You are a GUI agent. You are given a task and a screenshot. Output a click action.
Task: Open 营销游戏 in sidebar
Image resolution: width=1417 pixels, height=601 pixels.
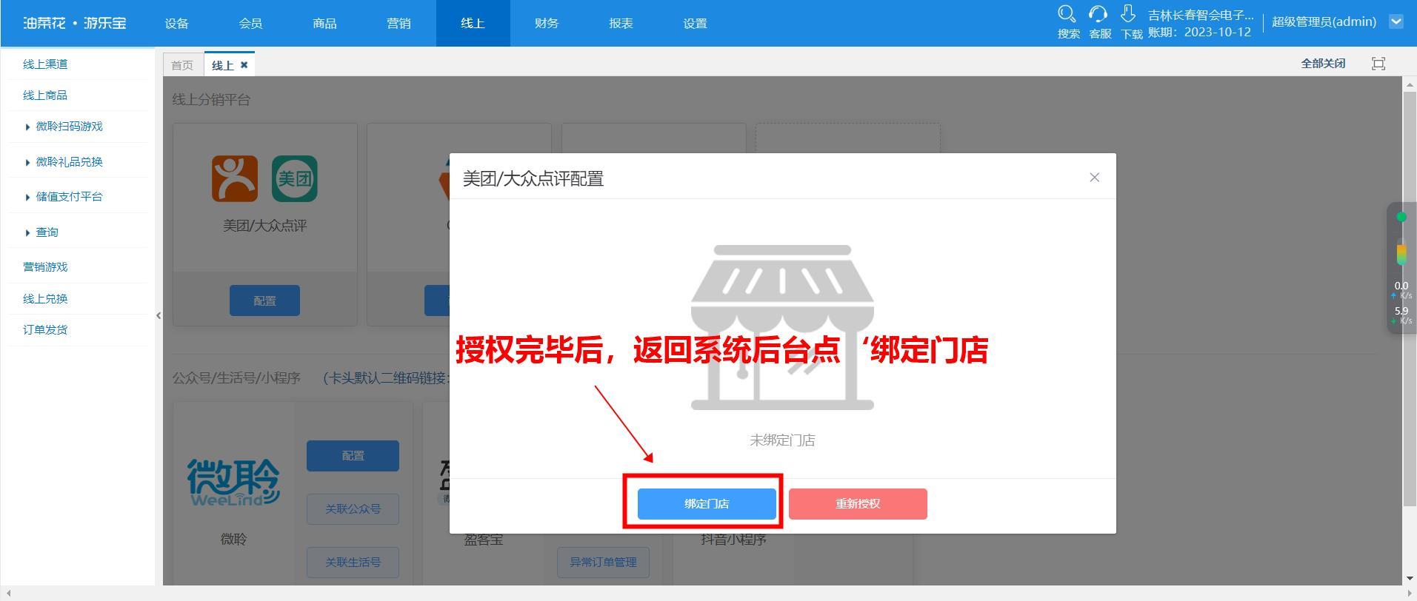pyautogui.click(x=45, y=267)
